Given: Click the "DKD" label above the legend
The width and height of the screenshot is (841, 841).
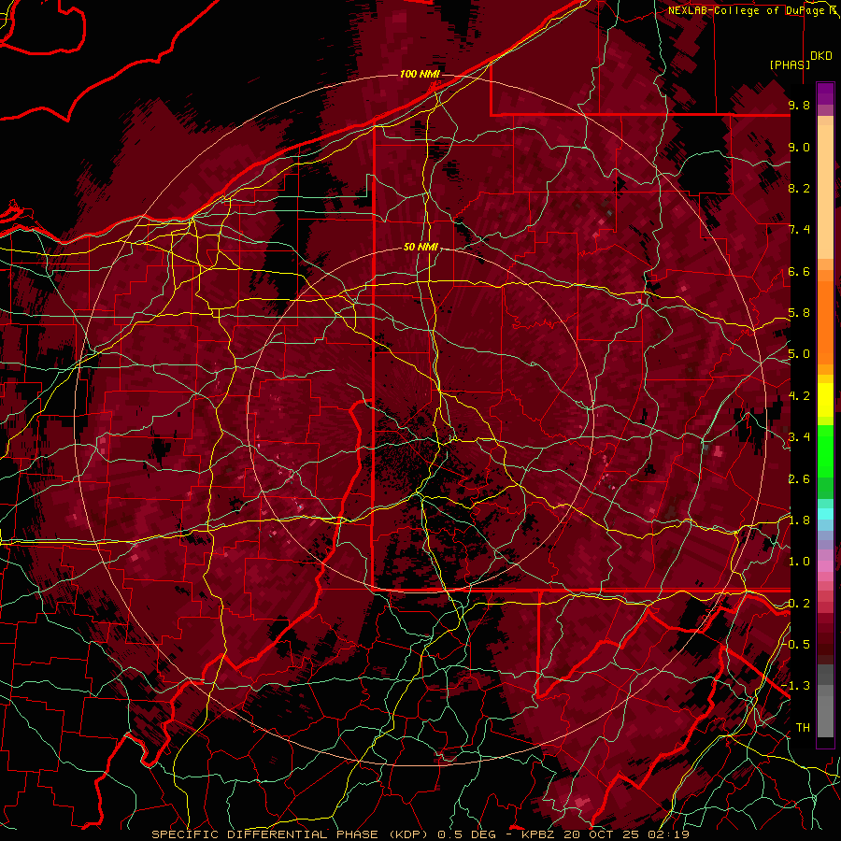Looking at the screenshot, I should pos(821,56).
